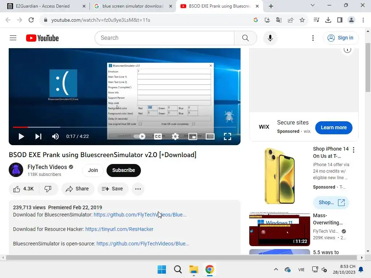Close the E2Guardian tab

click(84, 6)
